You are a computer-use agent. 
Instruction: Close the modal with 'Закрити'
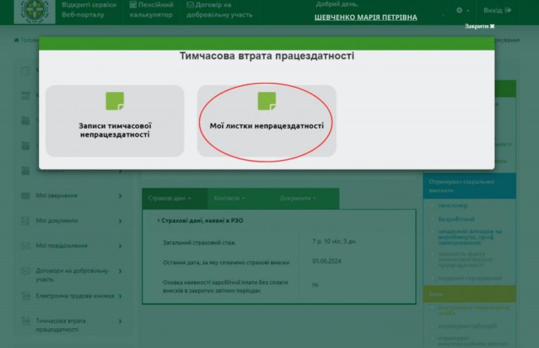pyautogui.click(x=479, y=27)
